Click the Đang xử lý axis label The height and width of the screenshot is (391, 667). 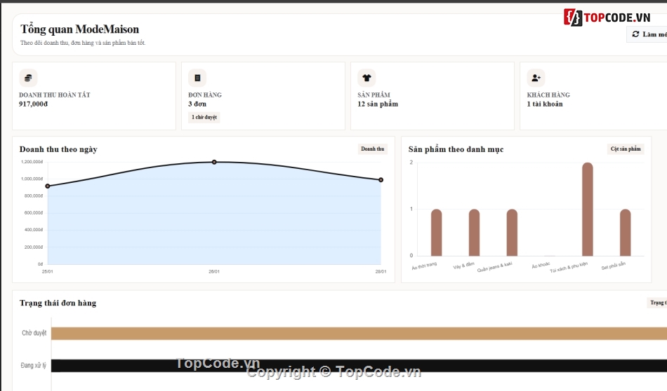(x=34, y=365)
